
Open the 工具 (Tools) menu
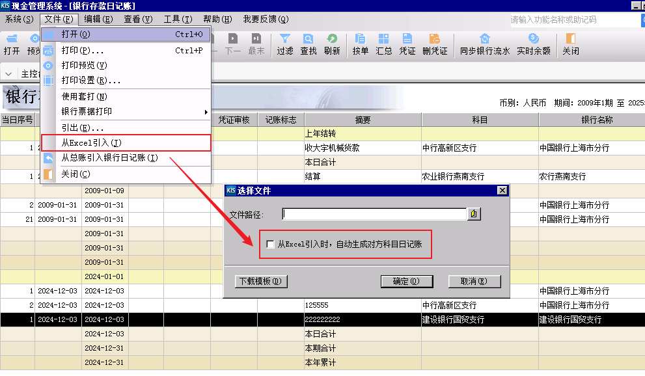pos(178,20)
